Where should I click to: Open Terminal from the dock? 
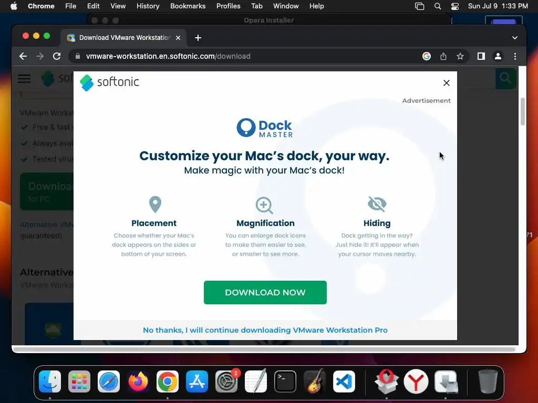pos(285,381)
